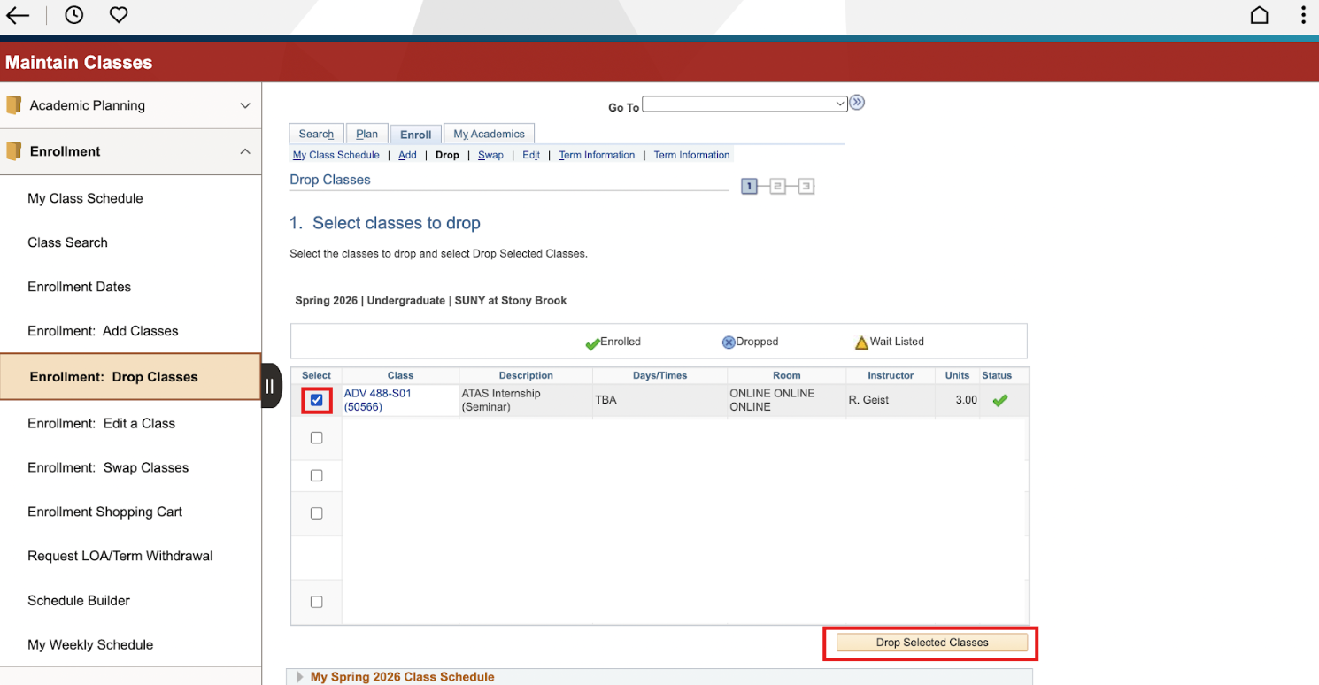Check the first empty row checkbox below ADV 488
The image size is (1319, 685).
316,438
